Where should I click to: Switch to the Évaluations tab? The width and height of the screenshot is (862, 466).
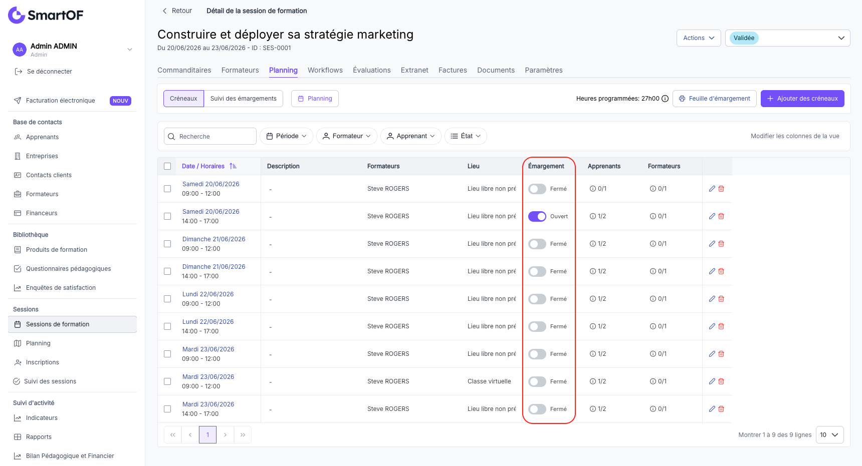click(372, 70)
